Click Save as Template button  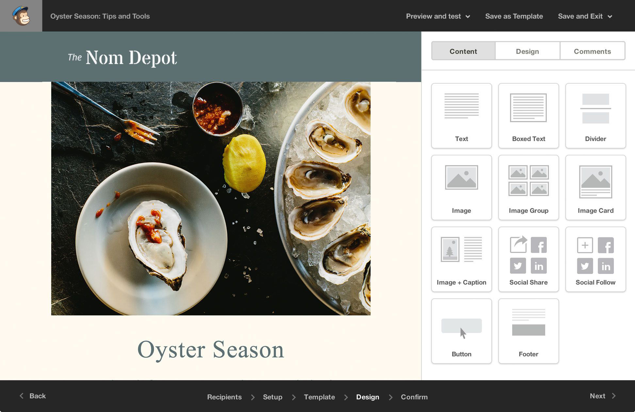(514, 16)
